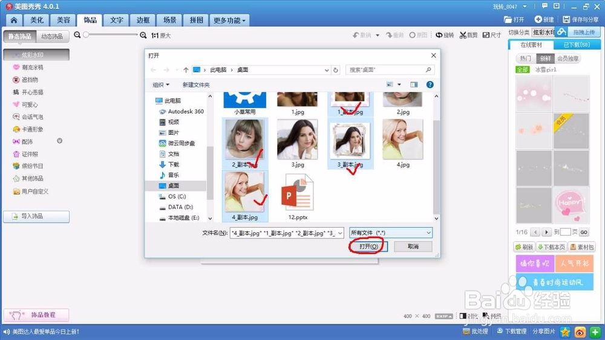
Task: Click the next page arrow in materials panel
Action: pos(546,232)
